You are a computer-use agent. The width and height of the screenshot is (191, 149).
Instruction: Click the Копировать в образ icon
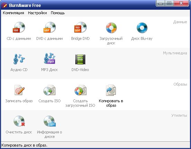point(111,90)
